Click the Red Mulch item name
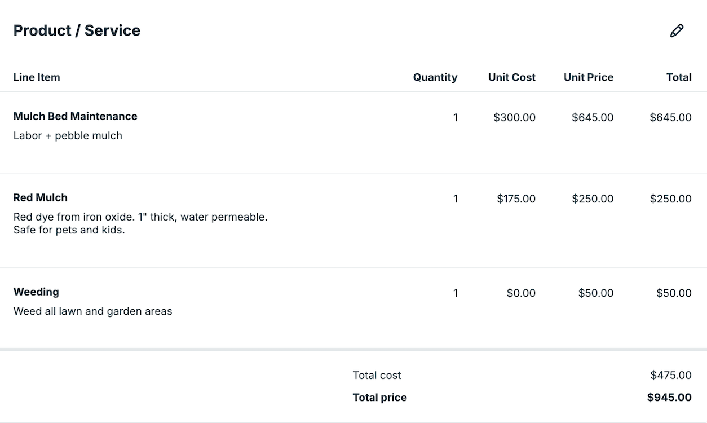707x423 pixels. (x=40, y=197)
